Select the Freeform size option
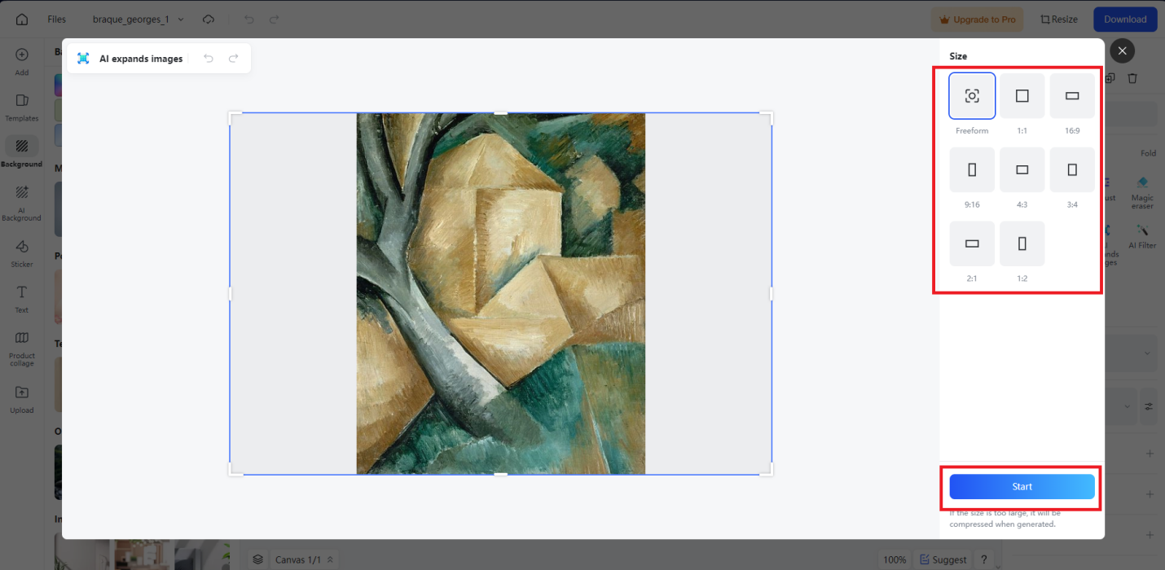1165x570 pixels. click(972, 96)
